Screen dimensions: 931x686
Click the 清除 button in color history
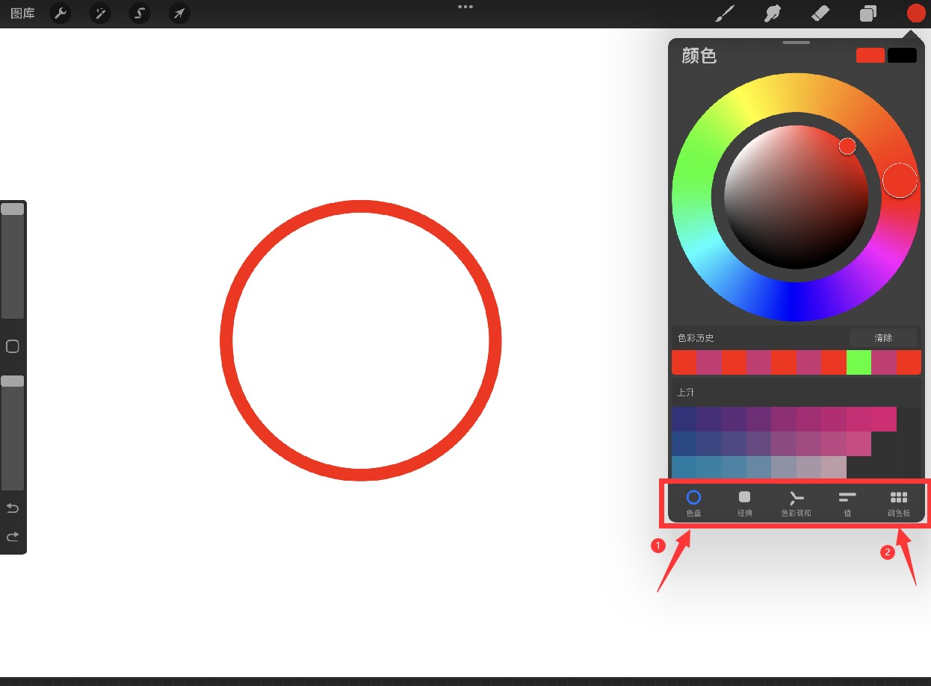pyautogui.click(x=883, y=338)
